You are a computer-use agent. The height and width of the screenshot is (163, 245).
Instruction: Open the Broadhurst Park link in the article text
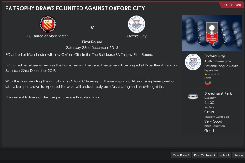tap(158, 65)
